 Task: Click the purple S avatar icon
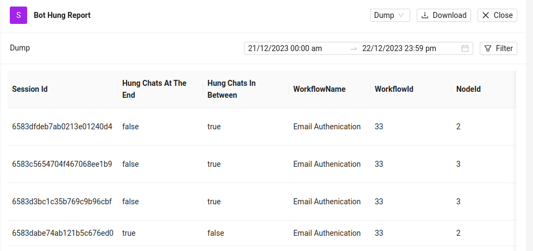pos(18,15)
